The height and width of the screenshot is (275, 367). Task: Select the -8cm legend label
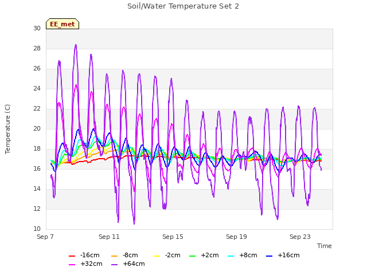click(x=130, y=255)
